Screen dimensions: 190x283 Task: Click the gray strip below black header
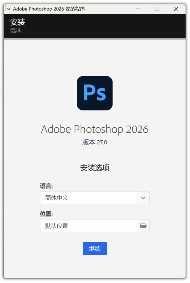pyautogui.click(x=95, y=39)
